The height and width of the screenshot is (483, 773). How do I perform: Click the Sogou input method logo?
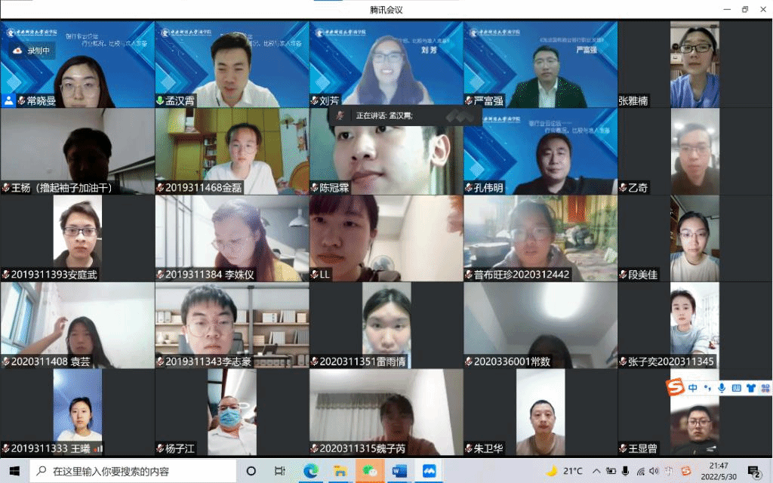pyautogui.click(x=674, y=388)
